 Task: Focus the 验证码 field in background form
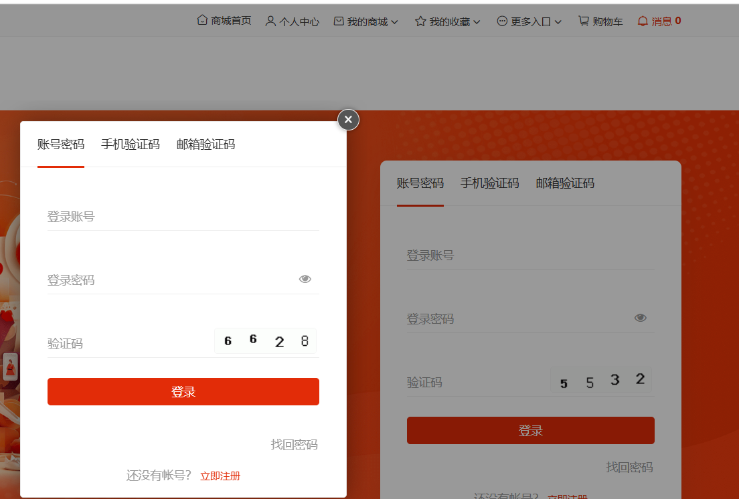tap(477, 382)
